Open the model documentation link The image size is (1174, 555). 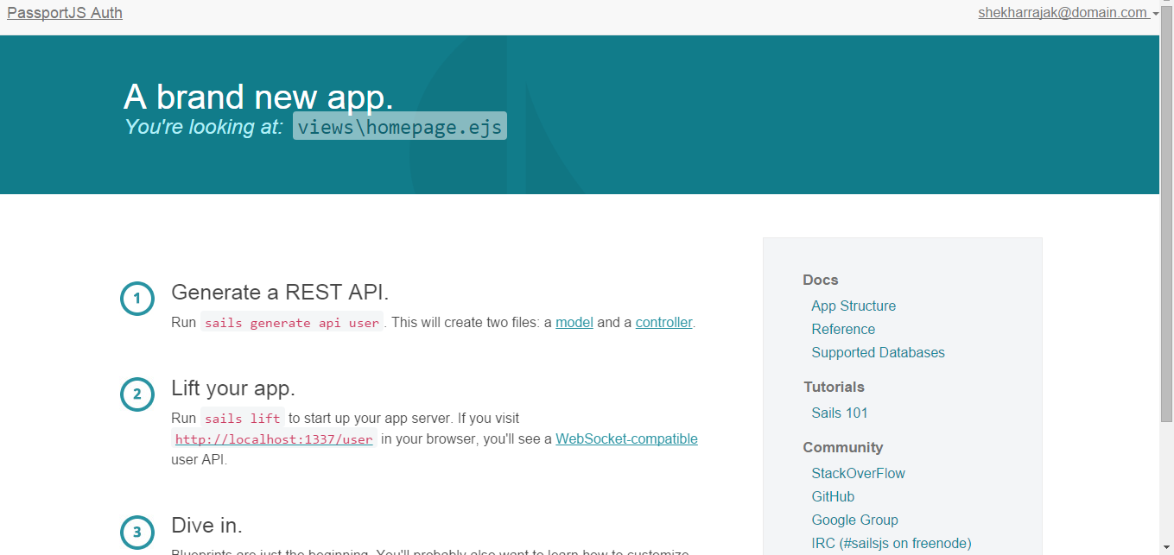tap(574, 323)
